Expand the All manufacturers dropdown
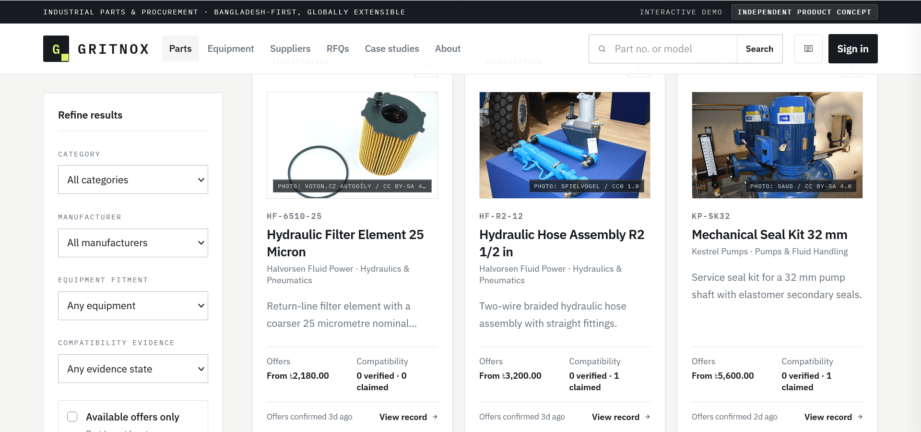 click(x=133, y=243)
